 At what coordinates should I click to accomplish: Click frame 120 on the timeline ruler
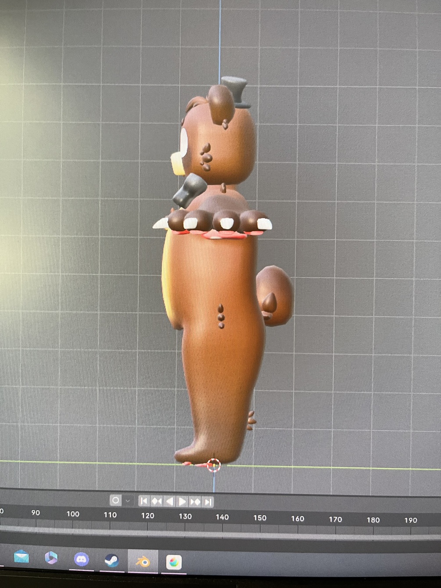coord(147,516)
